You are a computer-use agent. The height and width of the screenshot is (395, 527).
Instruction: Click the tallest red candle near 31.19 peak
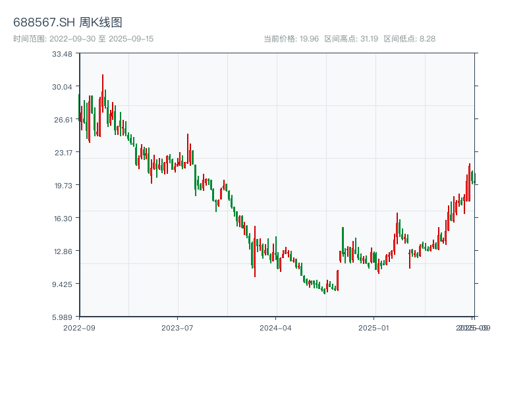103,92
